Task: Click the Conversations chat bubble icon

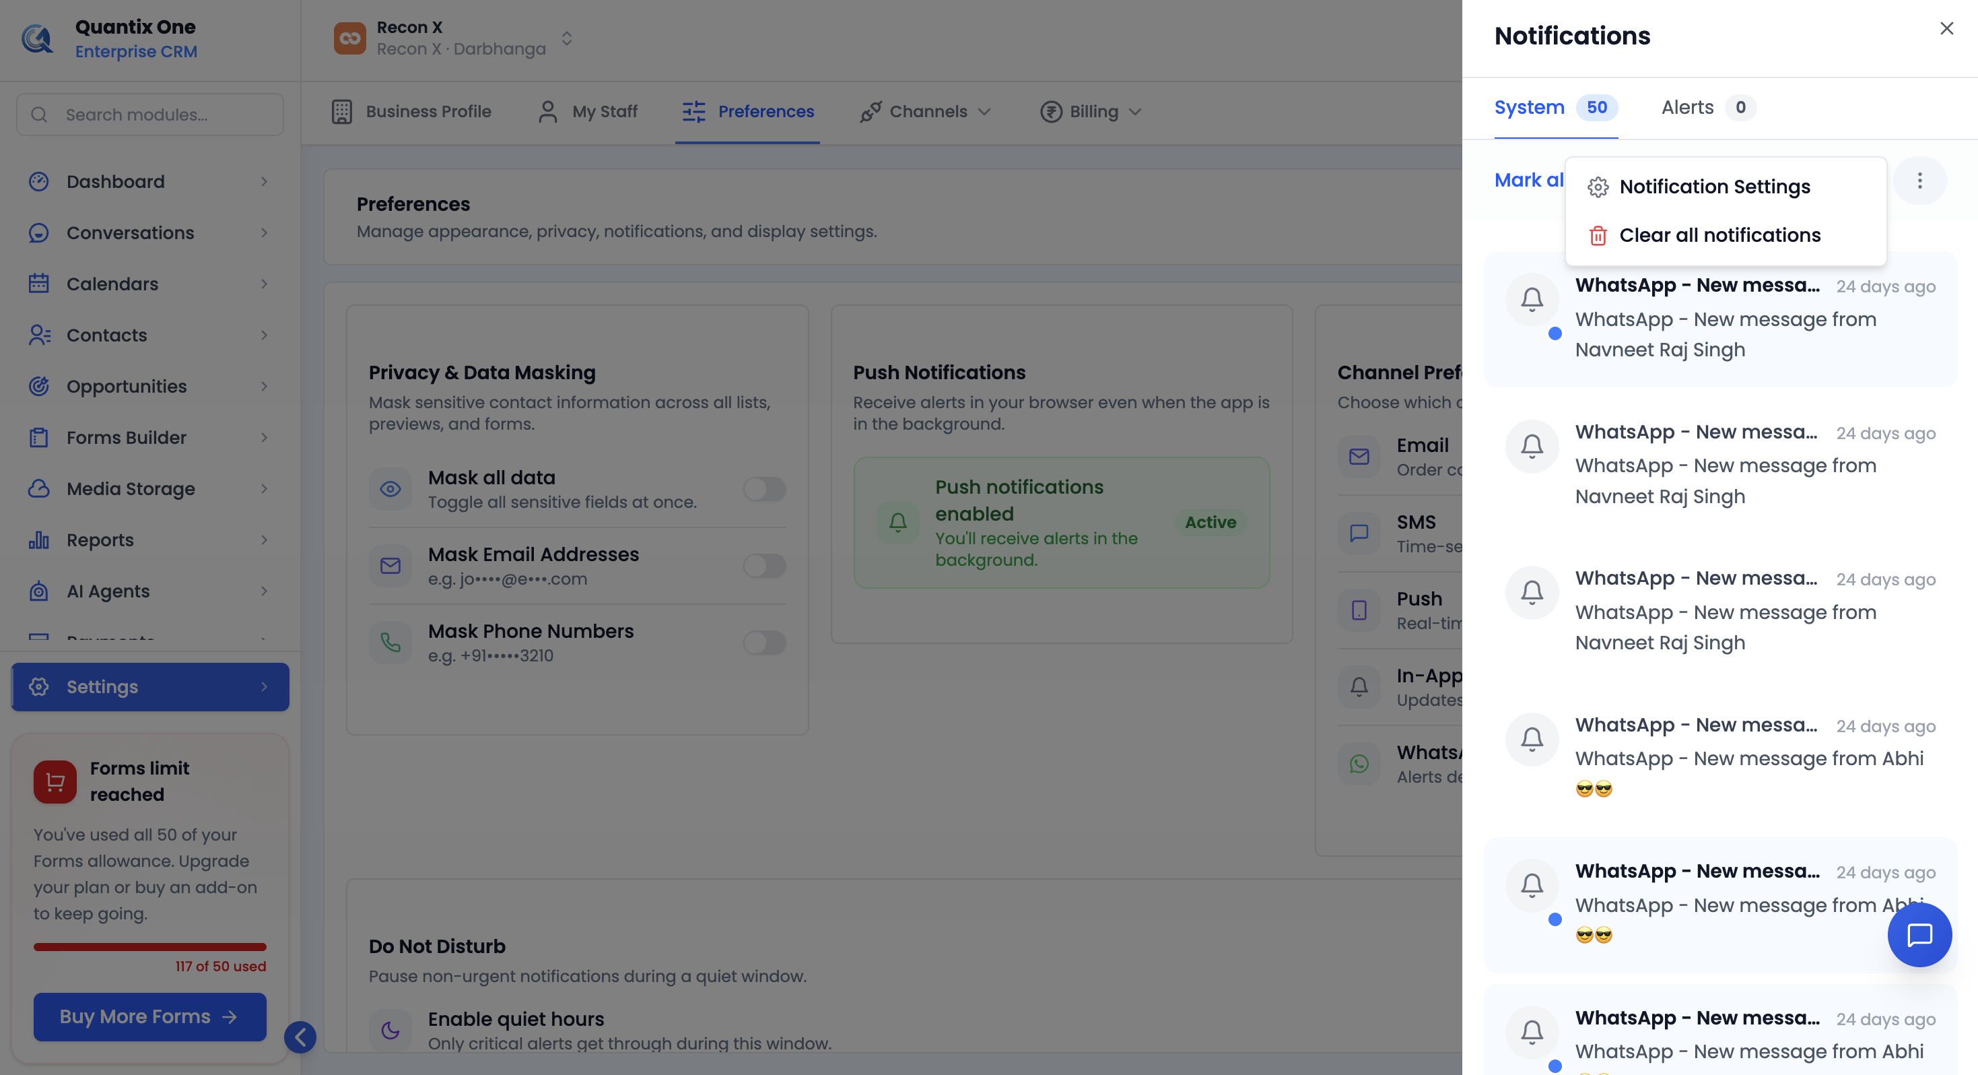Action: click(38, 233)
